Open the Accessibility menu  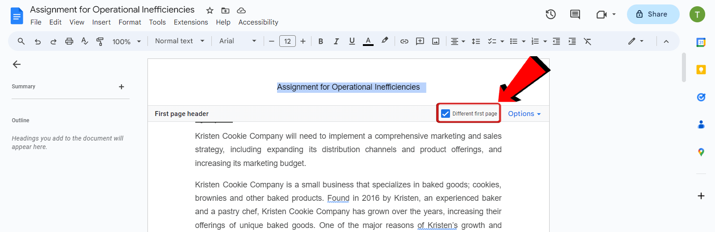[258, 22]
